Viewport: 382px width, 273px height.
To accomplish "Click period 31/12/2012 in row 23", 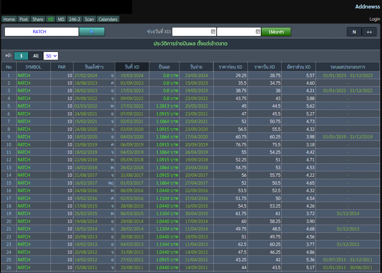I will (348, 244).
